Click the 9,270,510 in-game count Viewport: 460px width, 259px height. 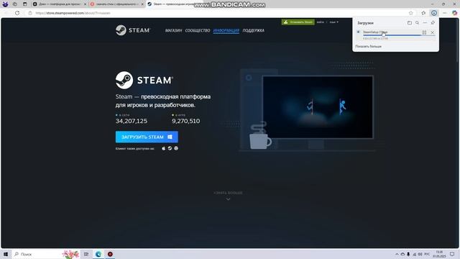coord(186,121)
